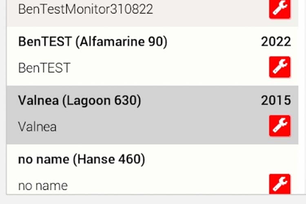The image size is (306, 204).
Task: Select the BenTestMonitor310822 label
Action: pos(86,9)
